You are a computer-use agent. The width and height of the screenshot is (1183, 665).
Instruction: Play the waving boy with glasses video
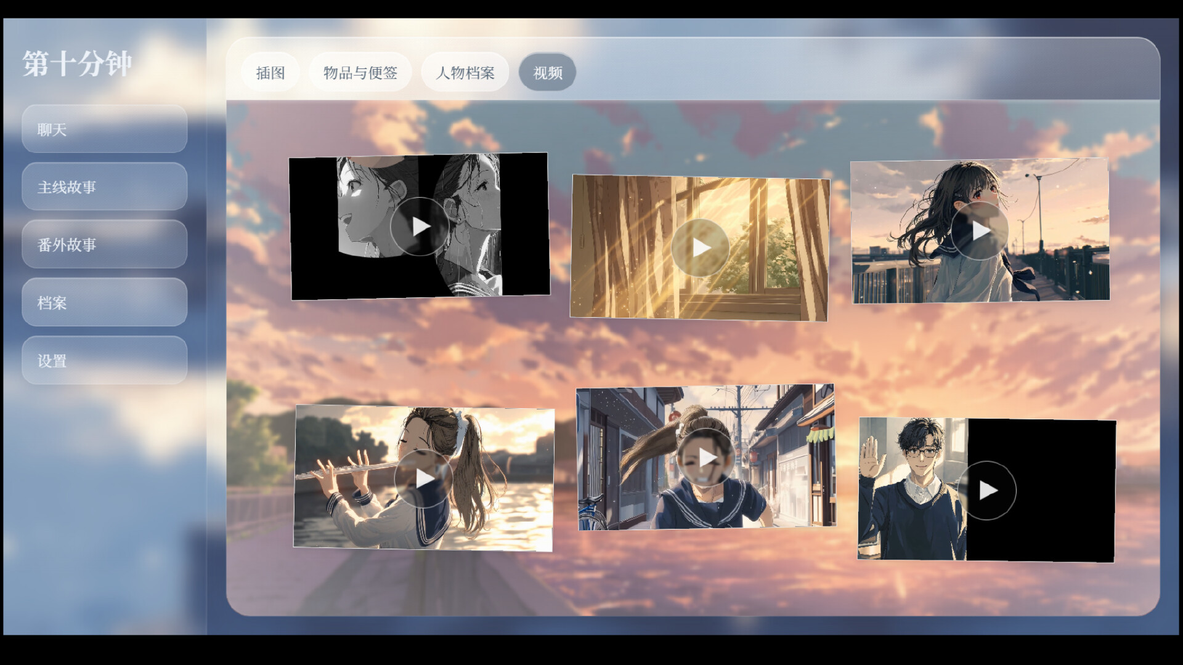click(x=987, y=490)
